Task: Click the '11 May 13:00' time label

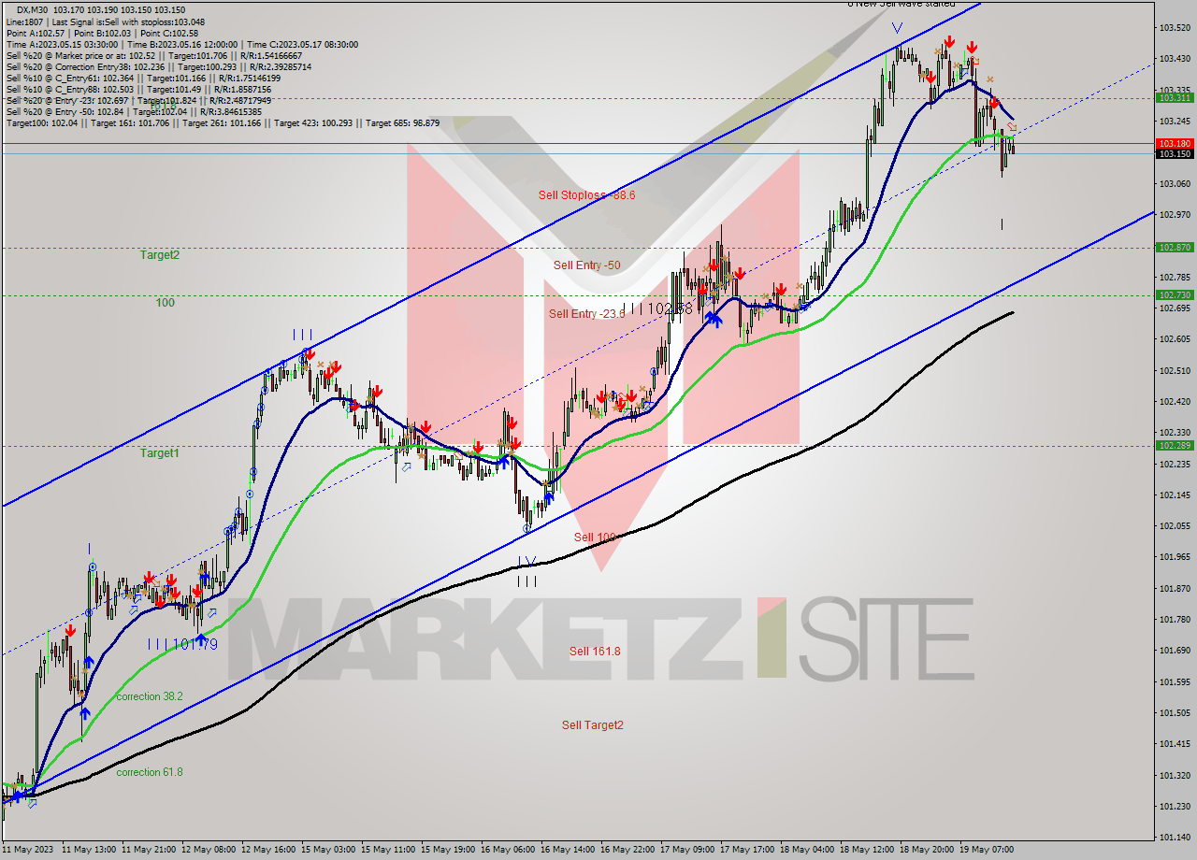Action: [x=87, y=850]
